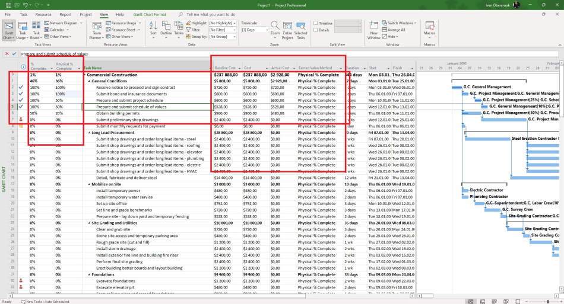564x304 pixels.
Task: Switch to the Project tab
Action: coord(85,14)
